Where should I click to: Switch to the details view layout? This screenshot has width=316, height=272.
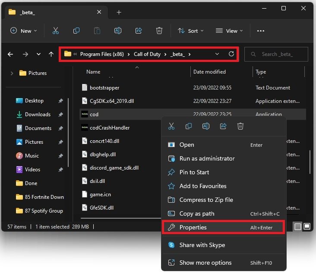pyautogui.click(x=298, y=226)
